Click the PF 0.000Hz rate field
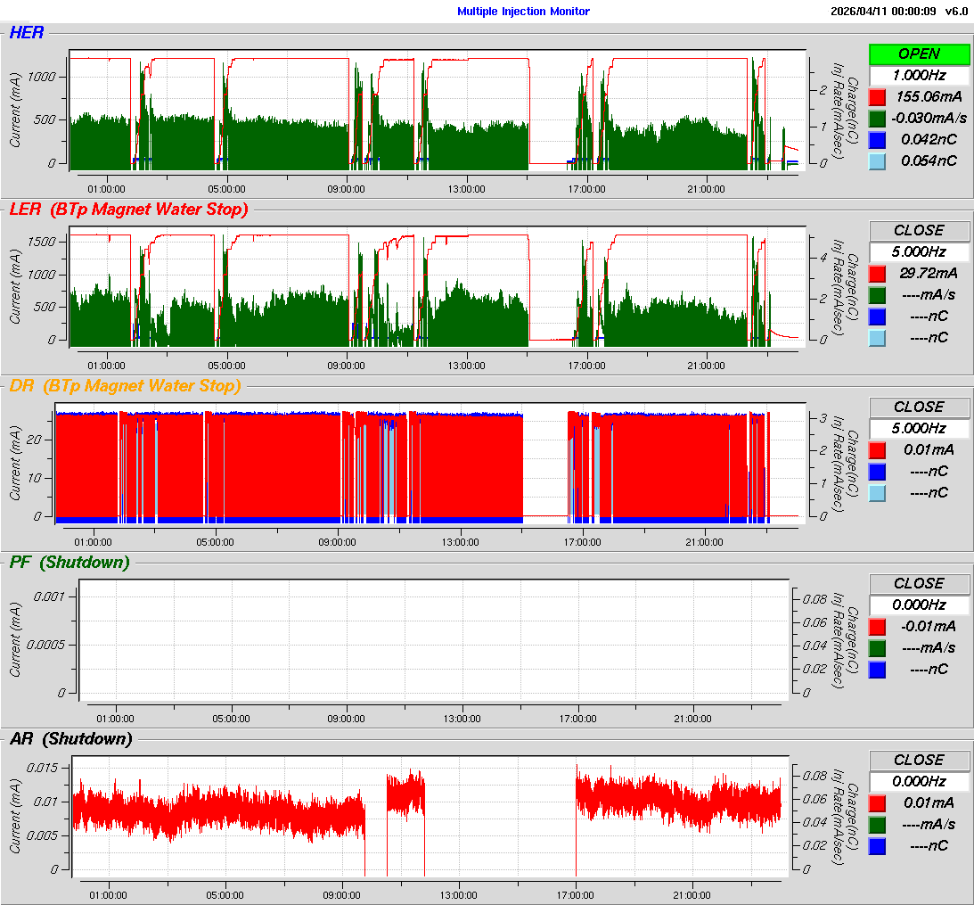The height and width of the screenshot is (905, 974). point(919,605)
